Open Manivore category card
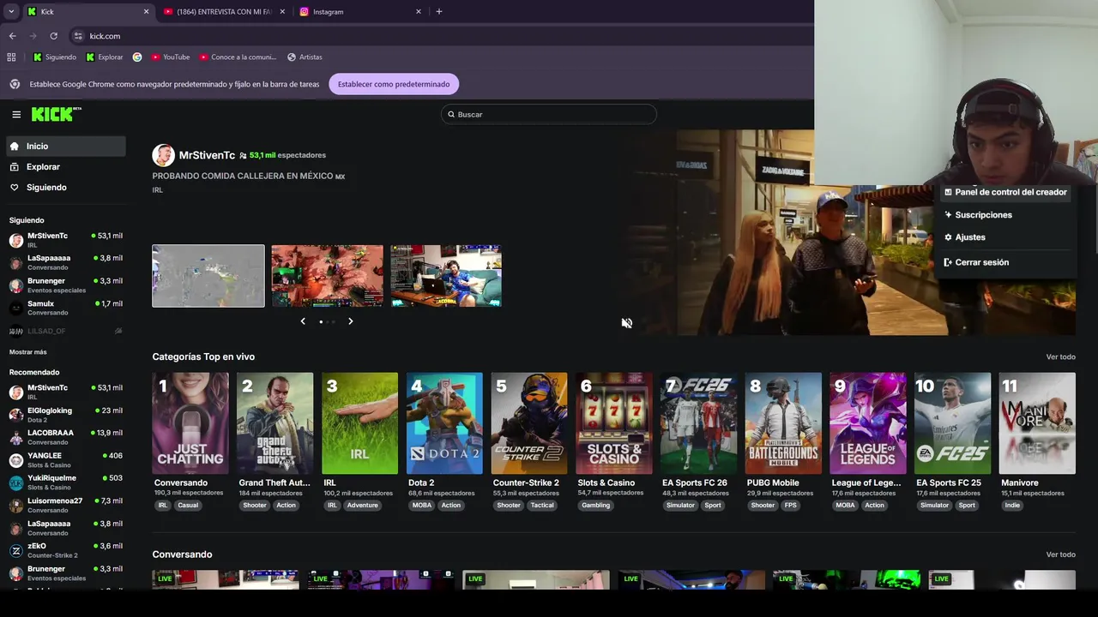The image size is (1098, 617). pyautogui.click(x=1037, y=423)
